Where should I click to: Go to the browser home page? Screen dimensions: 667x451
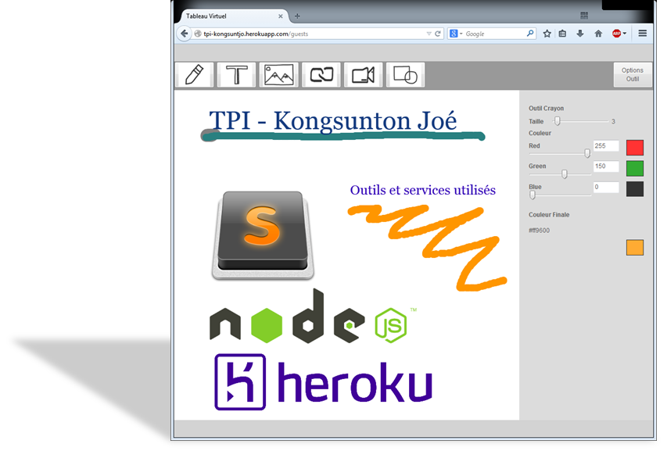pyautogui.click(x=598, y=34)
